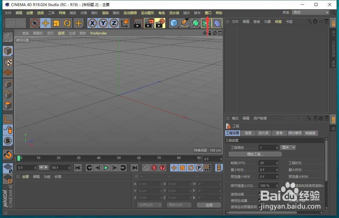The width and height of the screenshot is (339, 218).
Task: Switch to edges mode in left palette
Action: 8,95
